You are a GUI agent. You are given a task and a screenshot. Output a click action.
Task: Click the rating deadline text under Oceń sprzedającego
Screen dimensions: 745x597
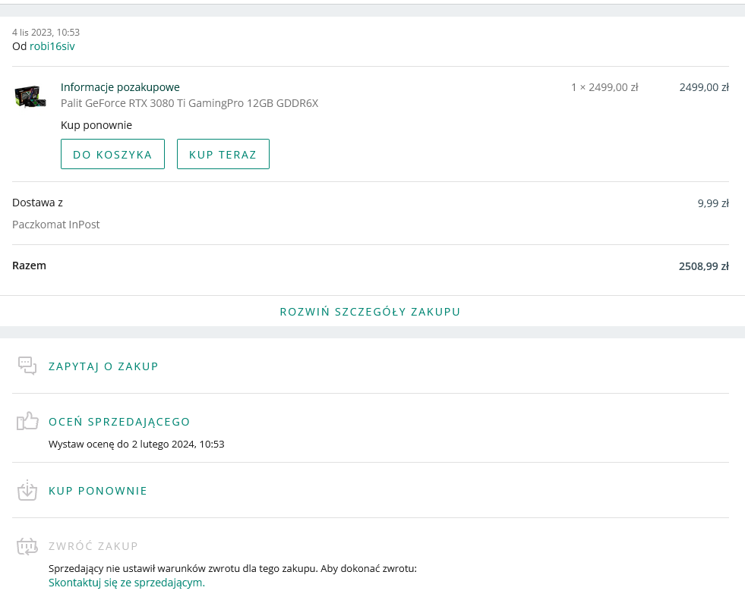[x=136, y=444]
